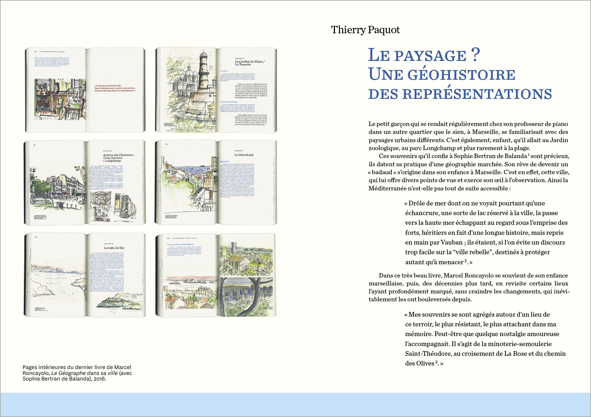Click footnote marker 3 after 'des Olives'
Image resolution: width=591 pixels, height=417 pixels.
click(x=436, y=361)
